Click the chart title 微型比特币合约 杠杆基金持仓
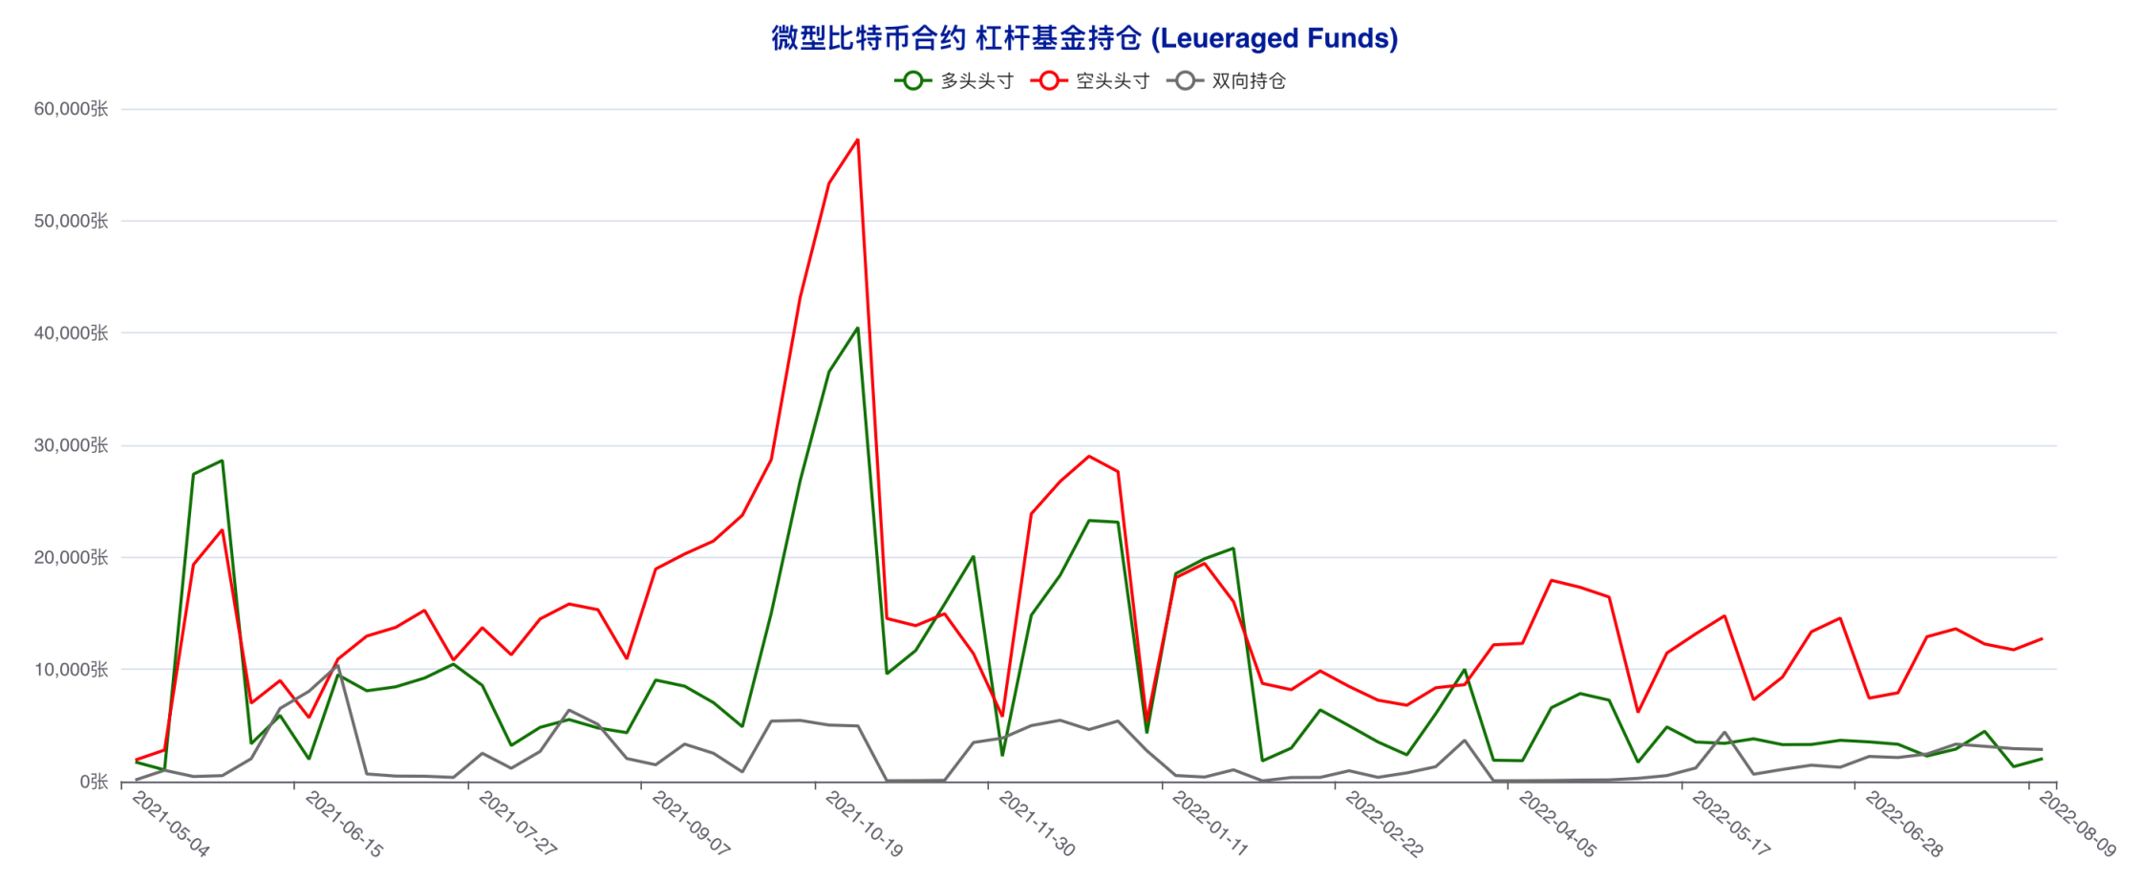This screenshot has width=2143, height=881. pos(956,38)
